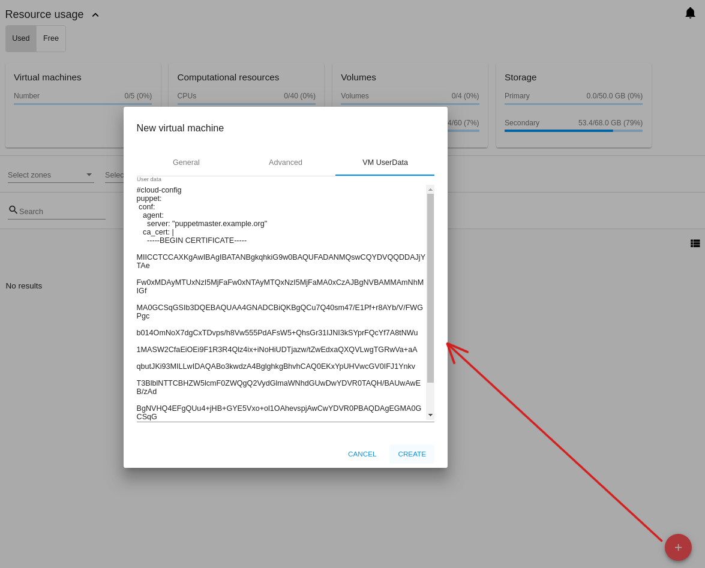Click the Secondary storage progress bar
This screenshot has width=705, height=568.
pyautogui.click(x=573, y=130)
